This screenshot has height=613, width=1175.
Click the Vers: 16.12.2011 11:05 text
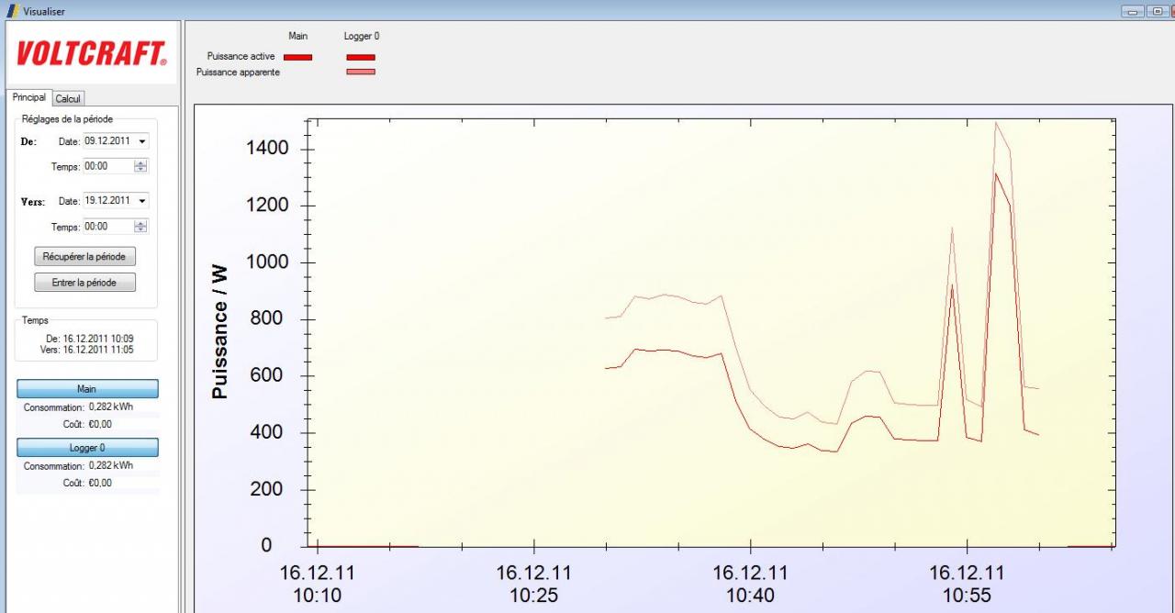click(87, 350)
